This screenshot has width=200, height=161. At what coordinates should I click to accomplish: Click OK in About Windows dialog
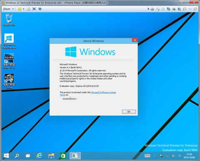tap(129, 112)
